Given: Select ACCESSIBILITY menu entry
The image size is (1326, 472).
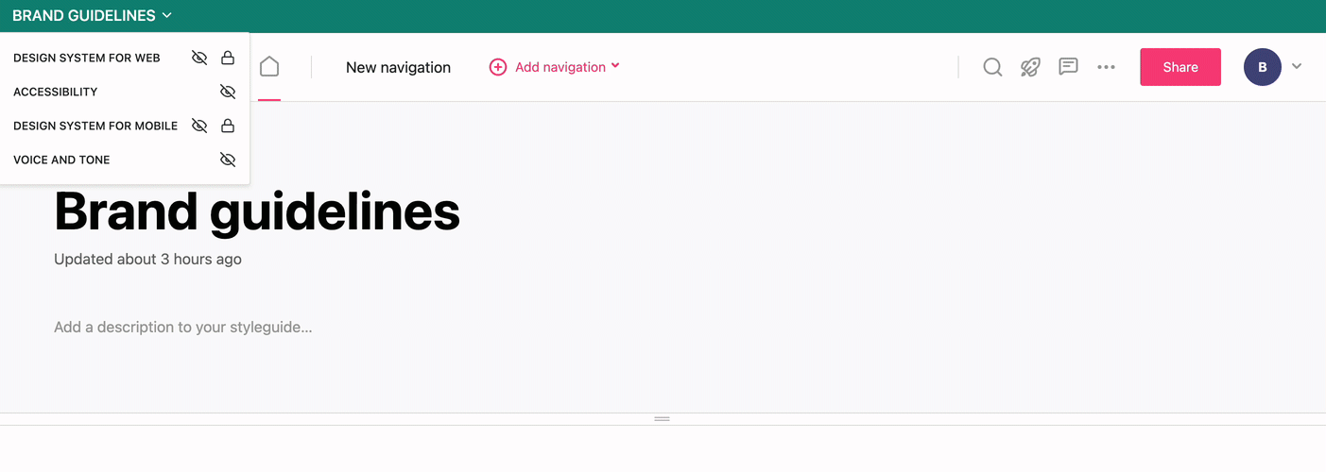Looking at the screenshot, I should [x=56, y=92].
